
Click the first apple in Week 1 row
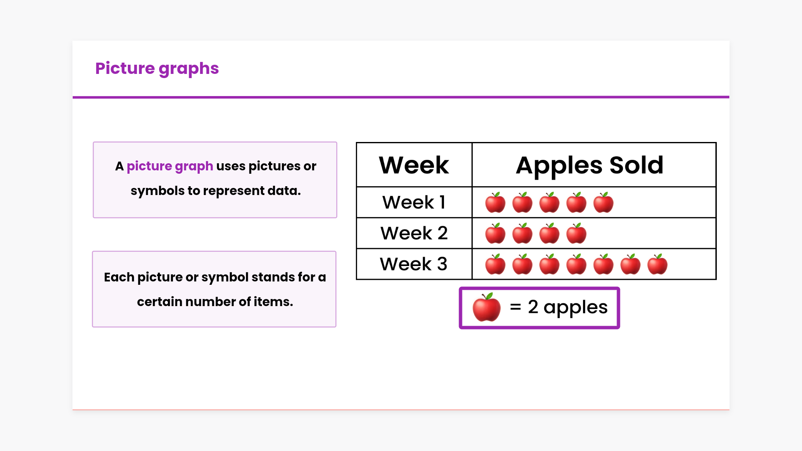coord(495,203)
